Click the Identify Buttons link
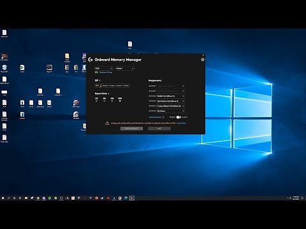This screenshot has height=229, width=306. [x=155, y=117]
